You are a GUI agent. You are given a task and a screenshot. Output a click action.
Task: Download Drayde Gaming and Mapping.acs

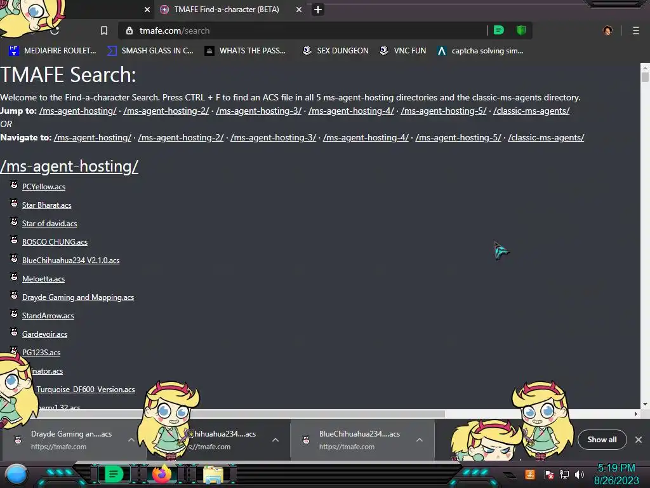[78, 297]
